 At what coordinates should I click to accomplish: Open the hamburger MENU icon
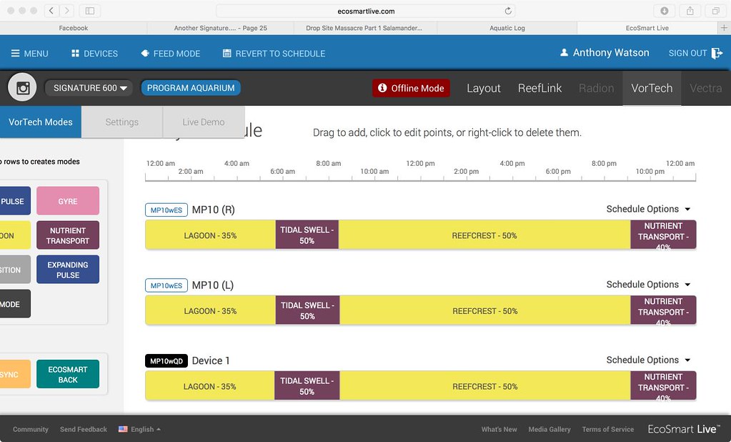(x=16, y=53)
